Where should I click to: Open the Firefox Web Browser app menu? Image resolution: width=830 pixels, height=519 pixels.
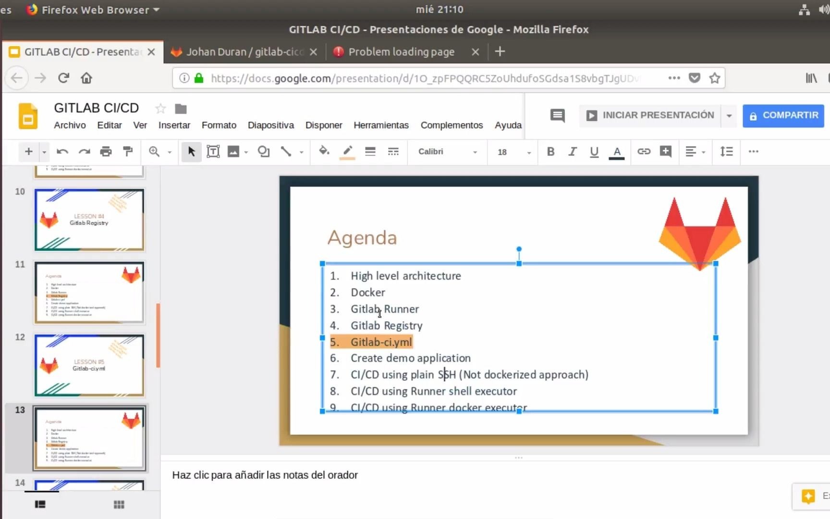point(93,10)
